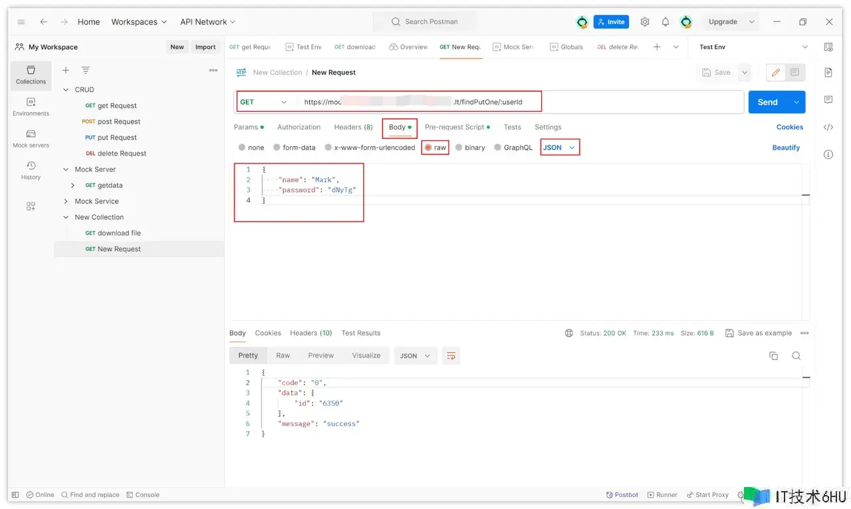Open the Console from the status bar

tap(143, 495)
